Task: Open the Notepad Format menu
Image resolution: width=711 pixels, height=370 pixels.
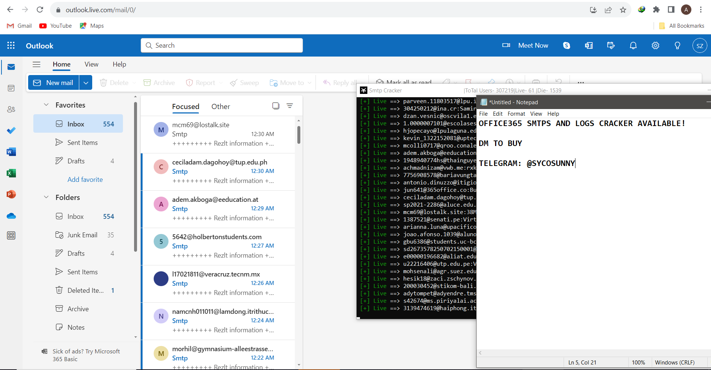Action: [x=516, y=114]
